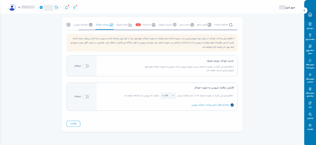Click the جدید badge on snapshot tab
The width and height of the screenshot is (316, 145).
(x=138, y=25)
